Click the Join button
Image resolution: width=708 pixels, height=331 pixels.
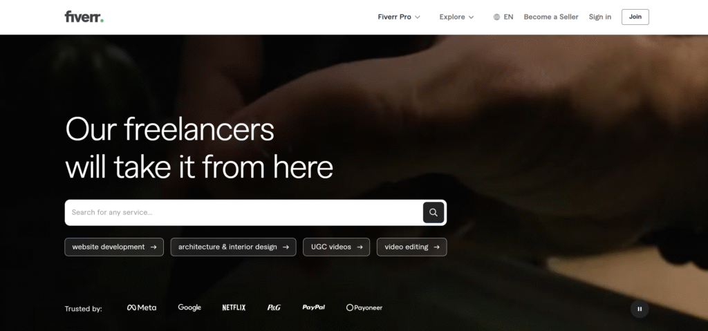pos(635,17)
